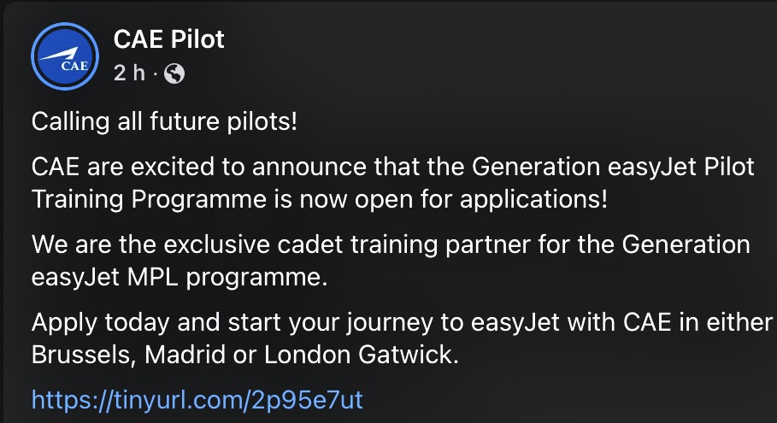This screenshot has width=777, height=423.
Task: Click the globe public audience icon
Action: (x=174, y=74)
